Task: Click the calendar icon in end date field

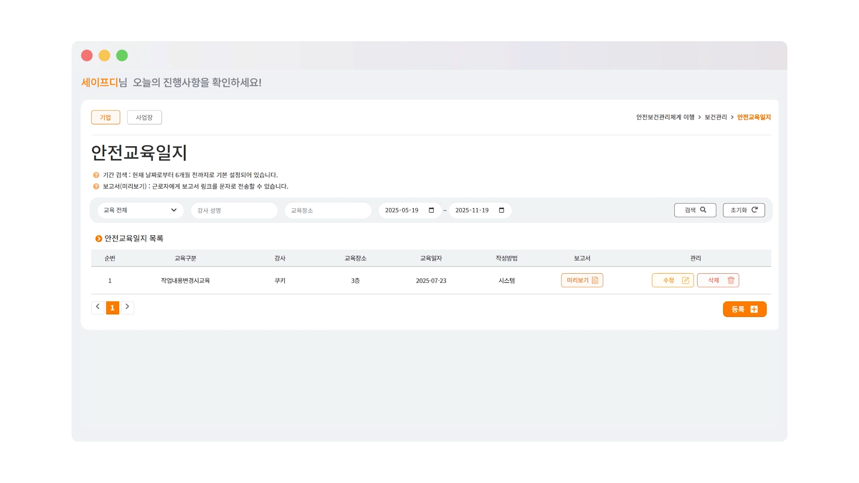Action: pos(502,210)
